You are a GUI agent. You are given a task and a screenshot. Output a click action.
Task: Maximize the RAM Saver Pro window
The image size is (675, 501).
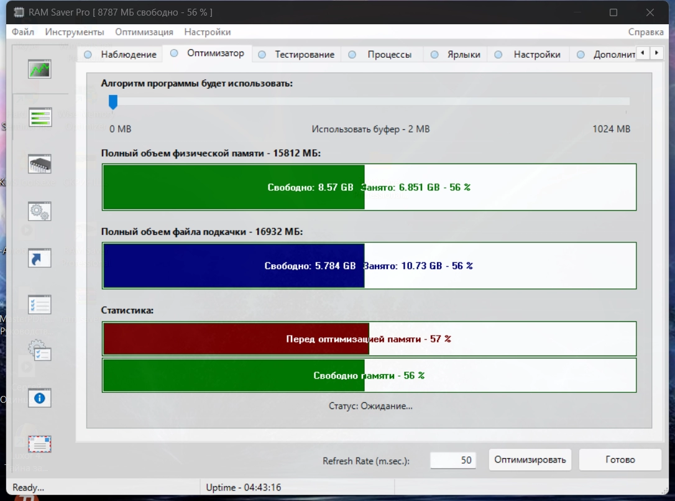point(613,12)
